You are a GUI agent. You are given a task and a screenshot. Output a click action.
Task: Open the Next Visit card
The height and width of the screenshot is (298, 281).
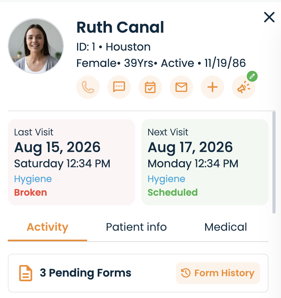tap(205, 162)
